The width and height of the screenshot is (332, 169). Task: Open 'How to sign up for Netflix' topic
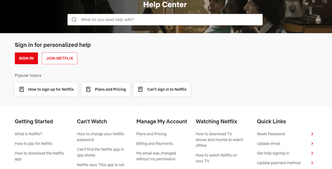[x=46, y=89]
